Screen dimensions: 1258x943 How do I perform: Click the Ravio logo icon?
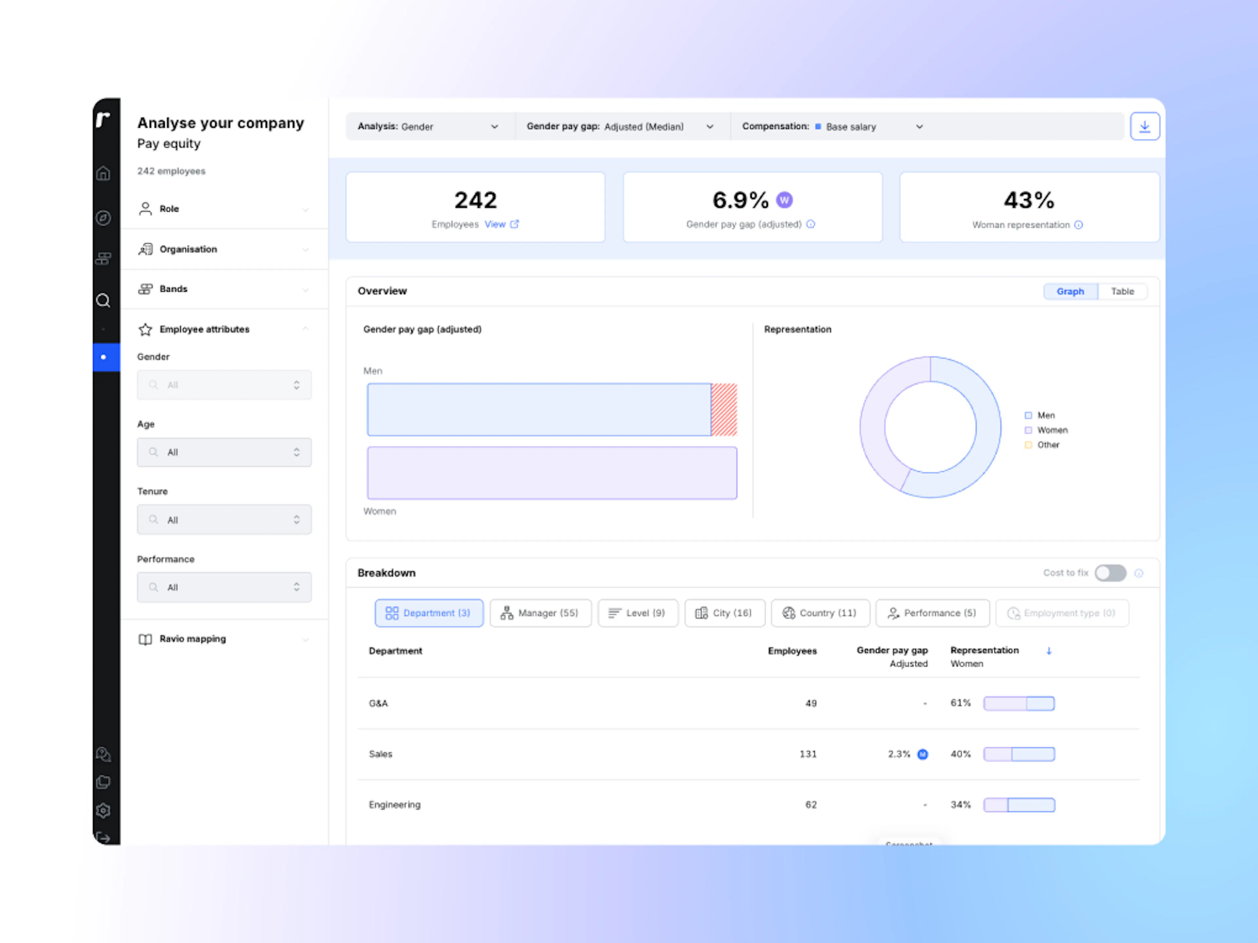click(103, 120)
